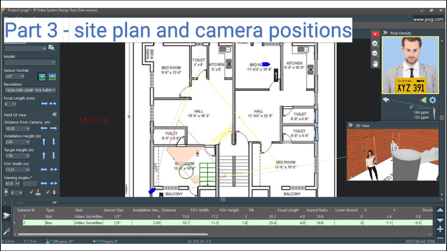Sort table by Aspect Ratio column
447x251 pixels.
[x=317, y=210]
